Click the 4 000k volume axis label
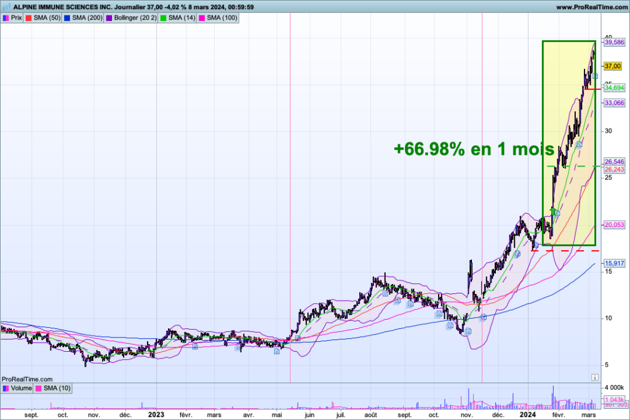630x420 pixels. 615,387
